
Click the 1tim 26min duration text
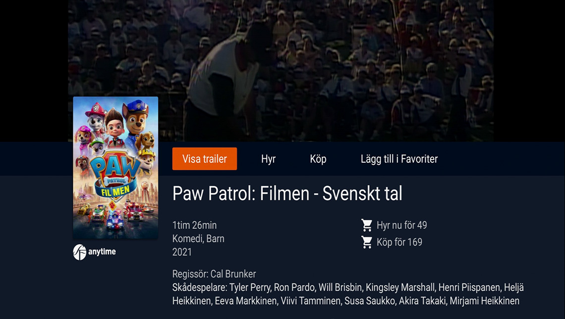tap(195, 225)
